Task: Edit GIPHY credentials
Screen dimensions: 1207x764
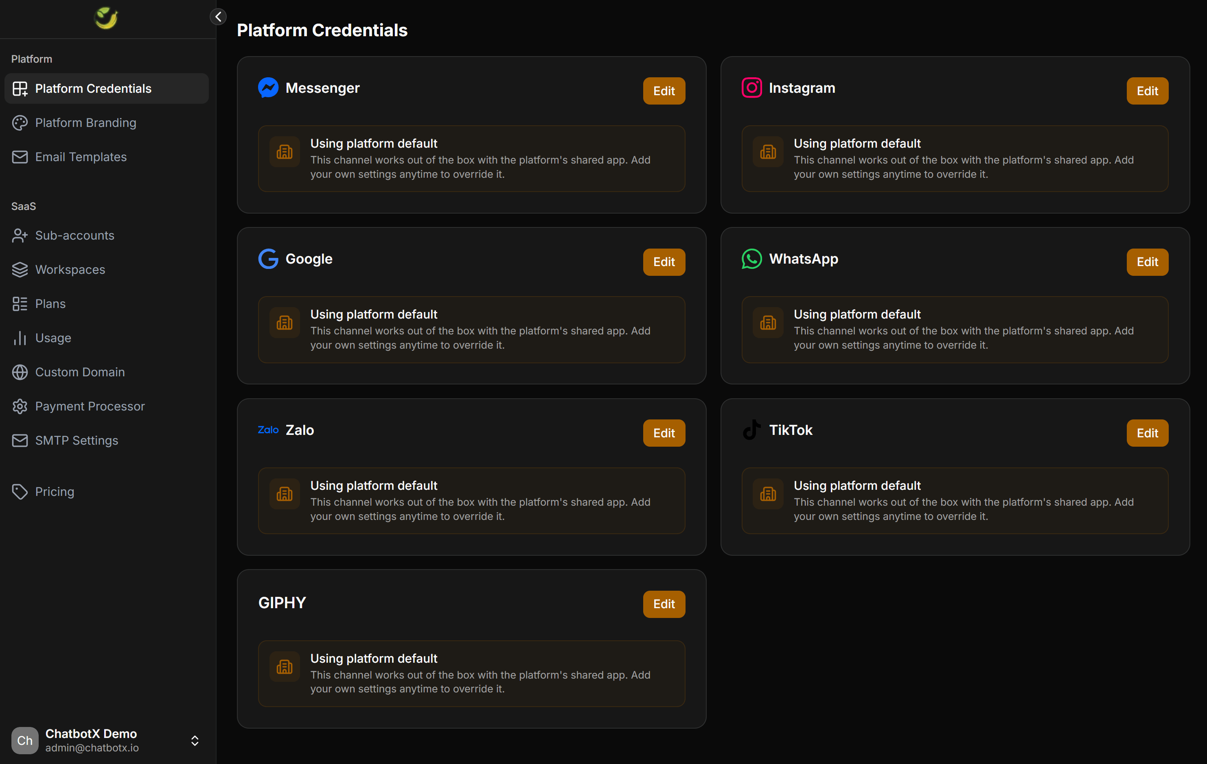Action: [x=664, y=604]
